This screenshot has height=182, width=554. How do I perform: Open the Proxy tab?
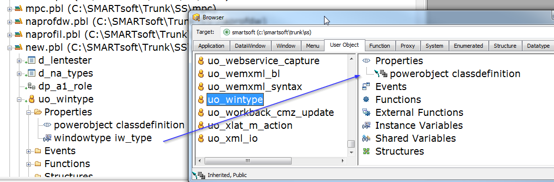coord(407,46)
